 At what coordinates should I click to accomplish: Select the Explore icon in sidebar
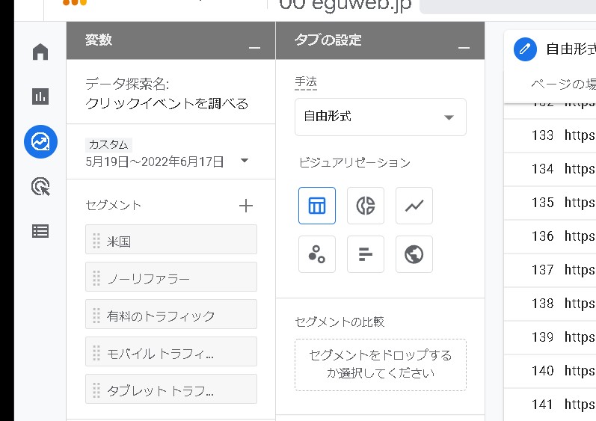tap(40, 141)
